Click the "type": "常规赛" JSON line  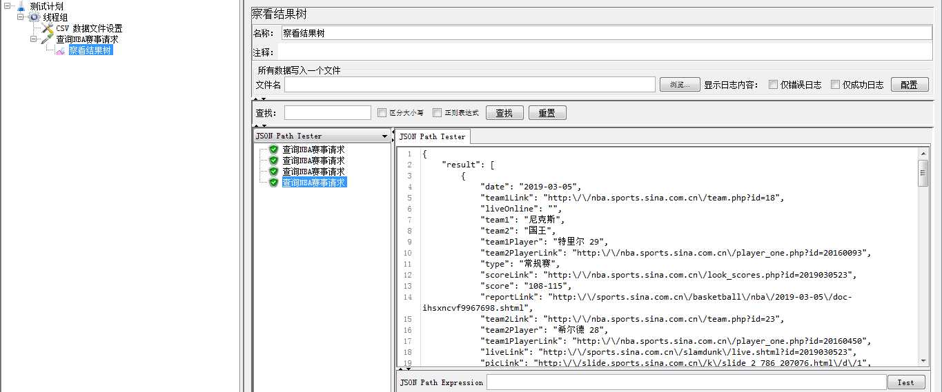520,264
